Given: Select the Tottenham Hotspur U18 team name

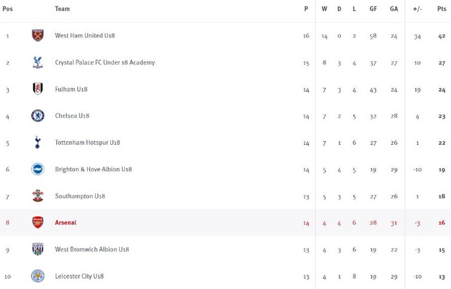Looking at the screenshot, I should [88, 143].
